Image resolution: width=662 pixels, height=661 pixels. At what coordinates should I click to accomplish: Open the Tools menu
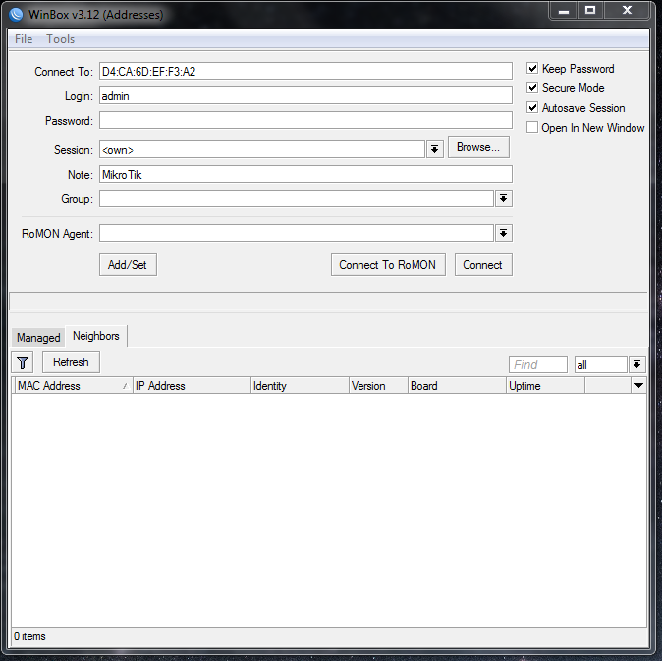[x=60, y=39]
